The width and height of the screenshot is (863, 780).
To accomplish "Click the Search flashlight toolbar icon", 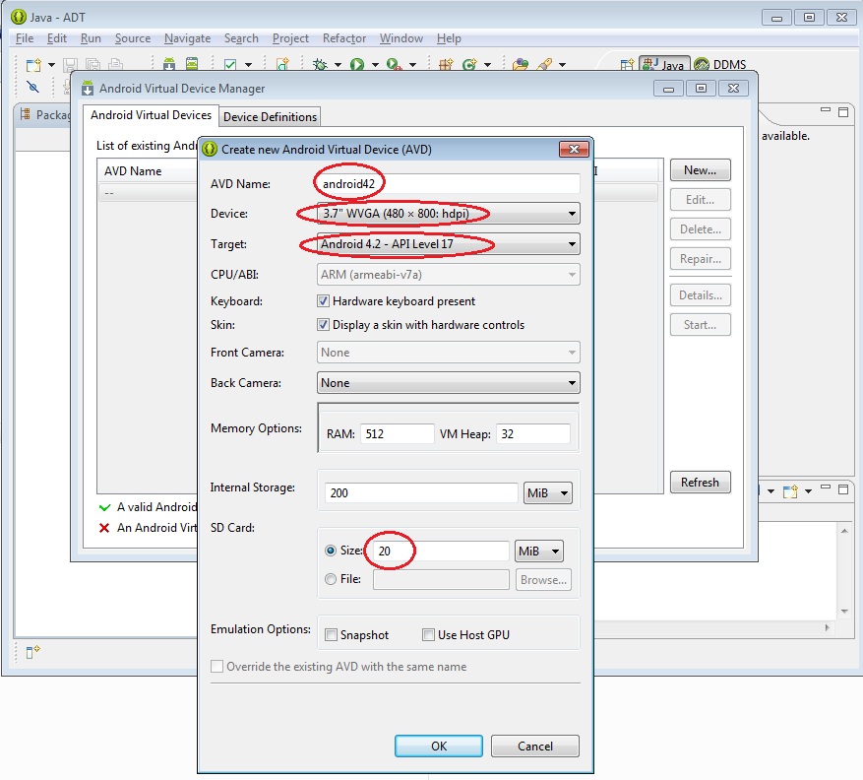I will pyautogui.click(x=545, y=64).
